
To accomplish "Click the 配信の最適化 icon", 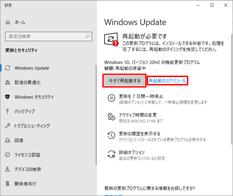I will [7, 82].
